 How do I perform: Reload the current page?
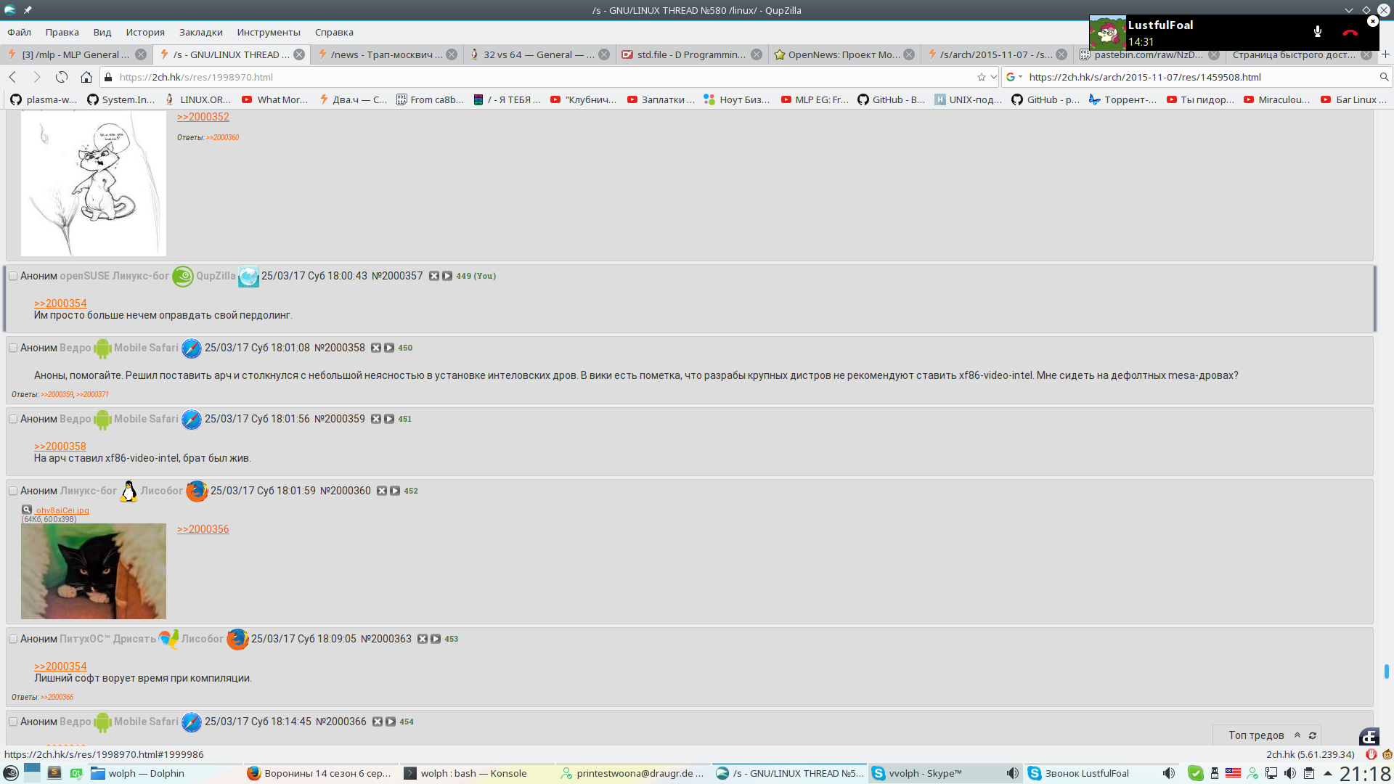(62, 77)
